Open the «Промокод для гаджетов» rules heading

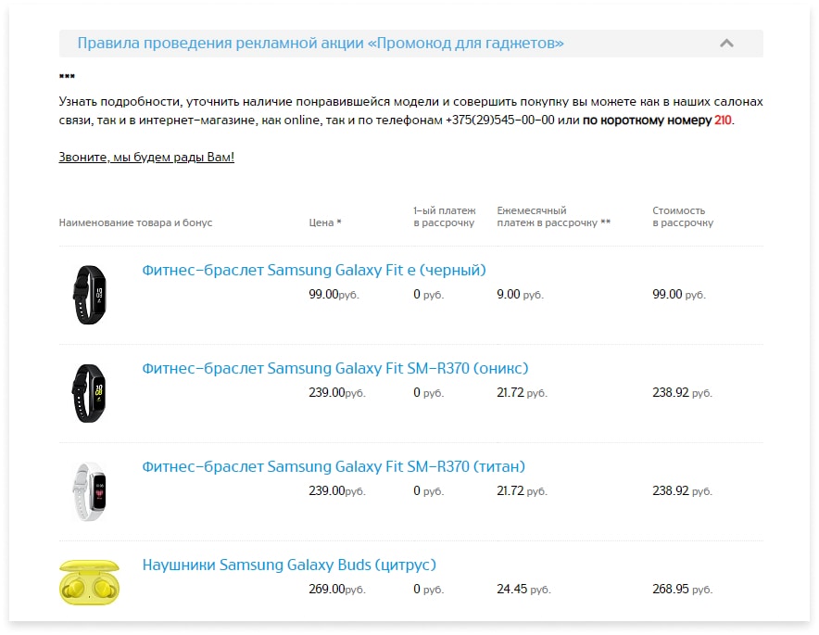tap(321, 43)
